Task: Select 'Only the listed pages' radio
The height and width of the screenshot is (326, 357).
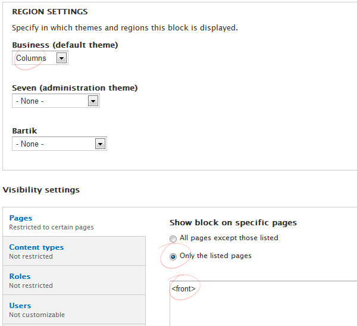Action: [173, 257]
